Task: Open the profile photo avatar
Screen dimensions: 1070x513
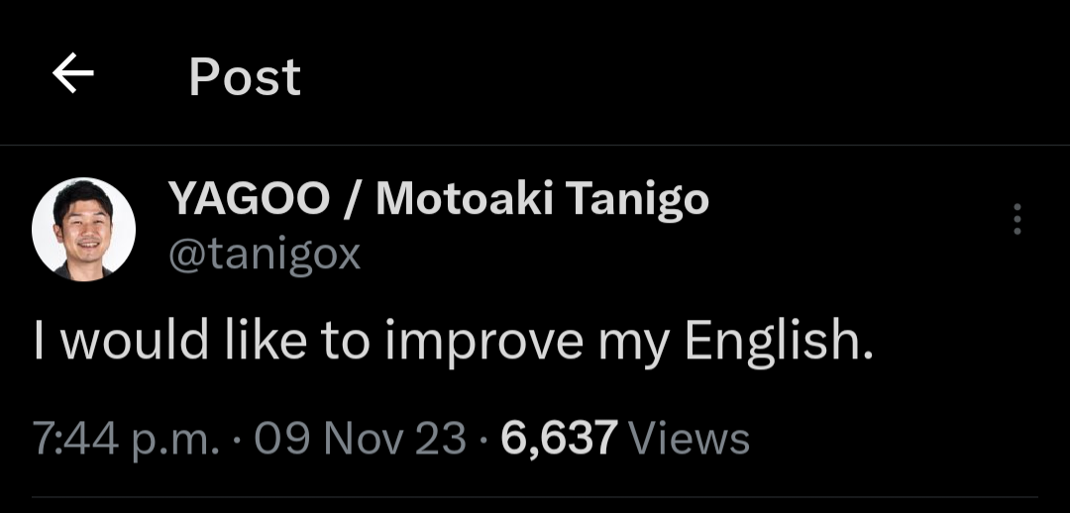Action: tap(83, 229)
